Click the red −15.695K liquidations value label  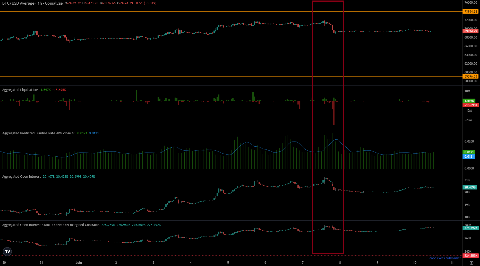pyautogui.click(x=470, y=105)
